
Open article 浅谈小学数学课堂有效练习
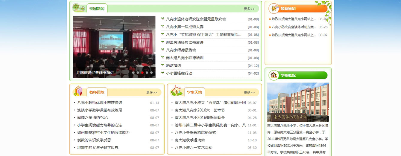tap(100, 110)
